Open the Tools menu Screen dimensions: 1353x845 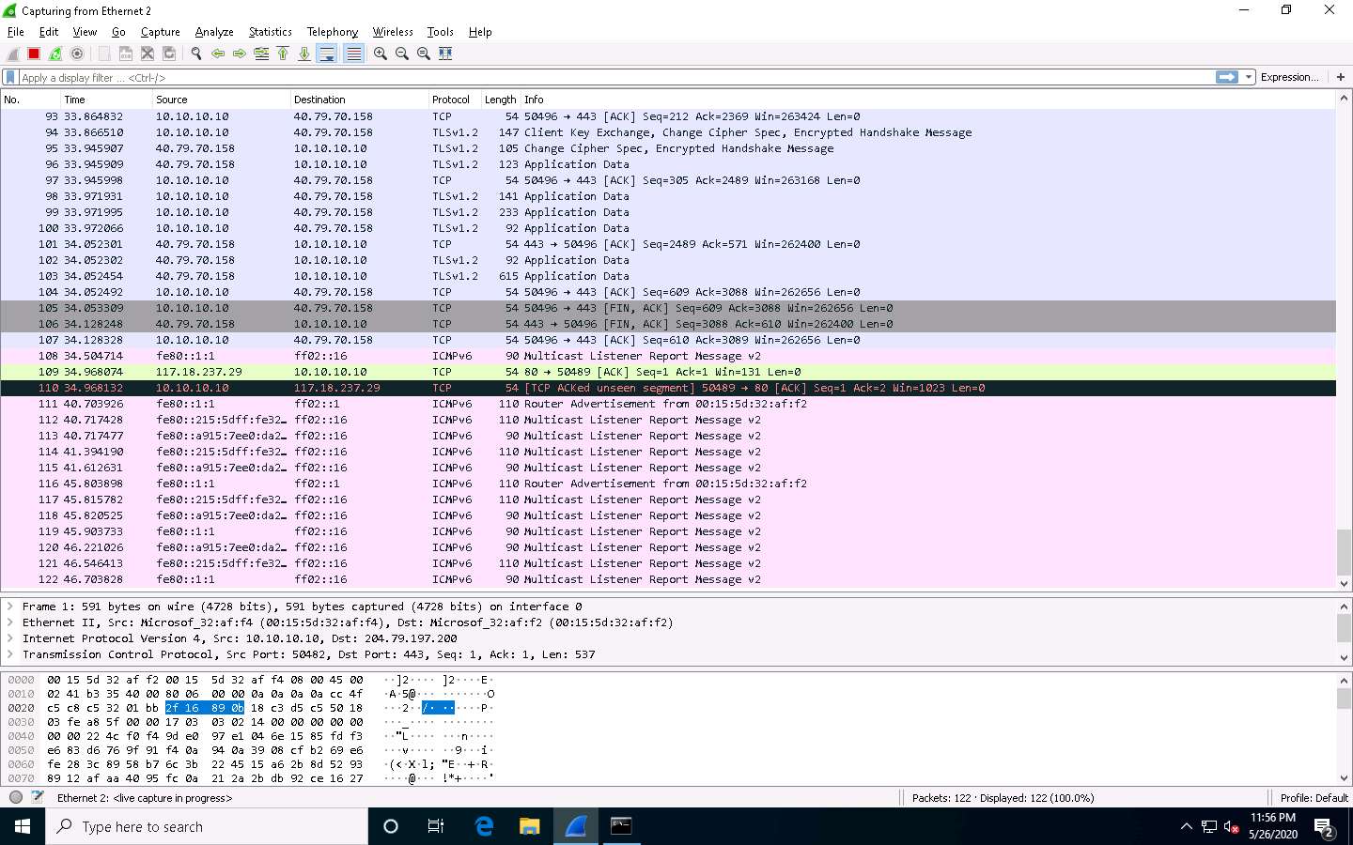[440, 32]
